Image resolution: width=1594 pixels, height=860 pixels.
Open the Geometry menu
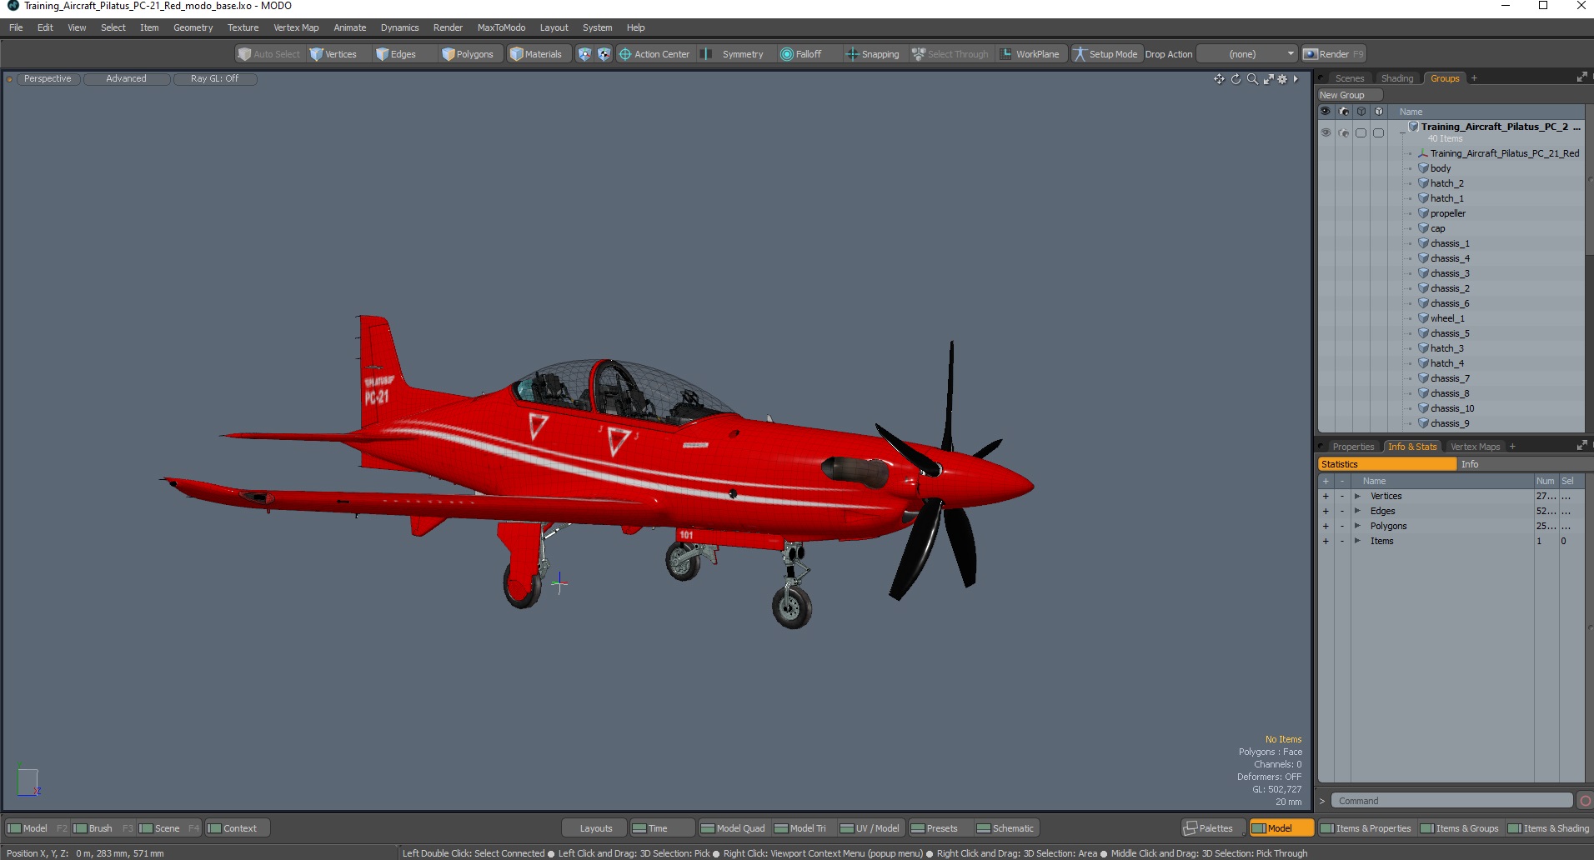click(193, 27)
